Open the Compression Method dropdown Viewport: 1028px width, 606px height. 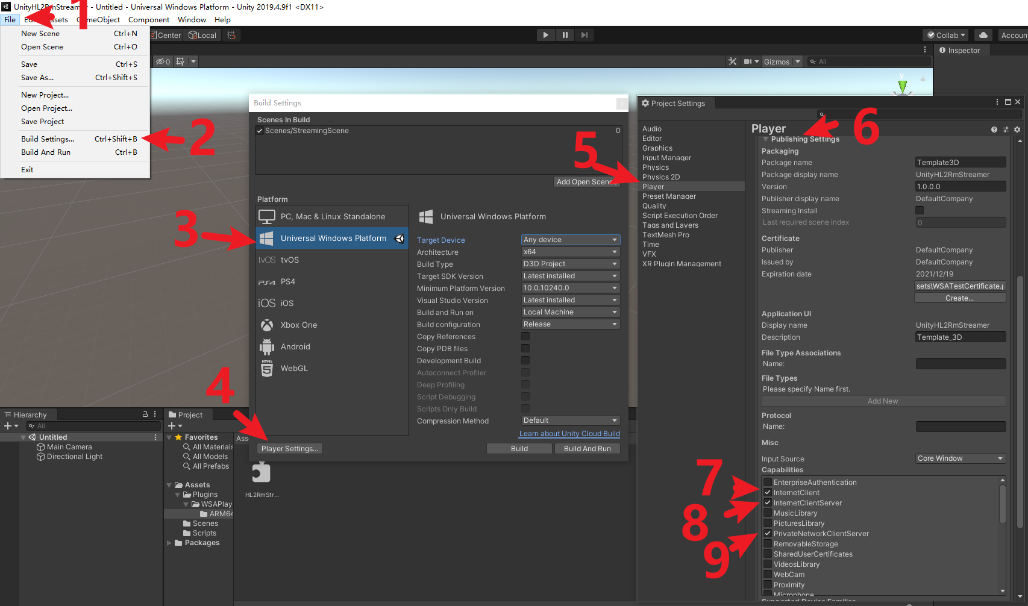click(570, 420)
